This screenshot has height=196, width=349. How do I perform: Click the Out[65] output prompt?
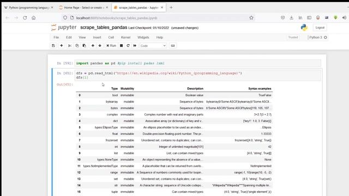pos(65,84)
